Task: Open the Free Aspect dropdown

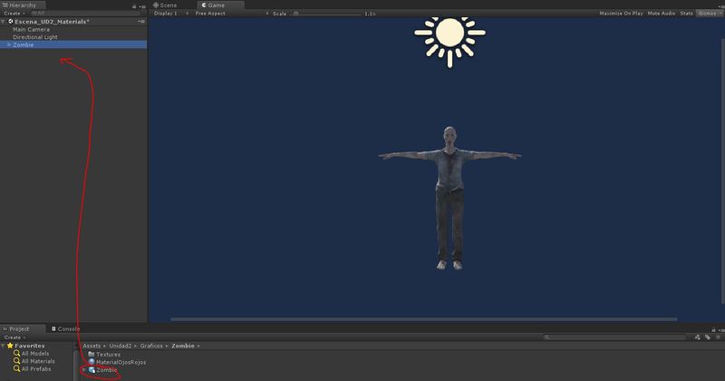Action: click(x=232, y=14)
